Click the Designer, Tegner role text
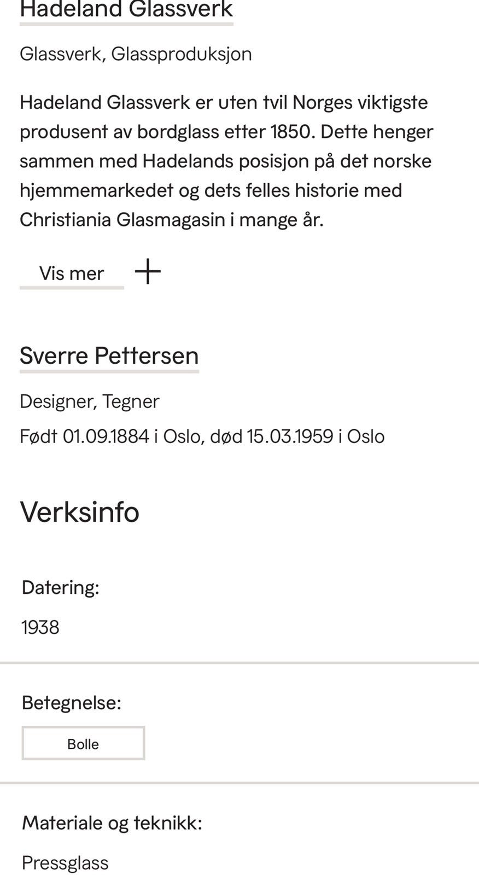The height and width of the screenshot is (875, 479). coord(90,401)
